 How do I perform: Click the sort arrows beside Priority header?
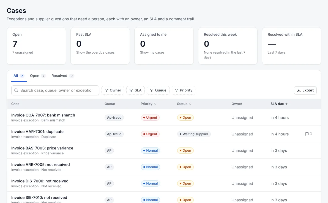(x=155, y=104)
